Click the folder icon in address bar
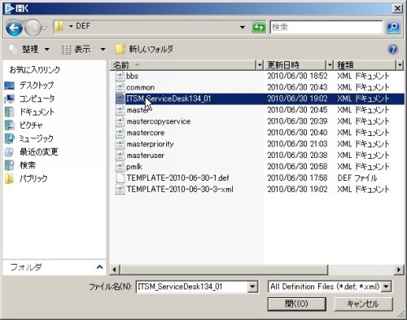Screen dimensions: 407x320 click(x=59, y=27)
